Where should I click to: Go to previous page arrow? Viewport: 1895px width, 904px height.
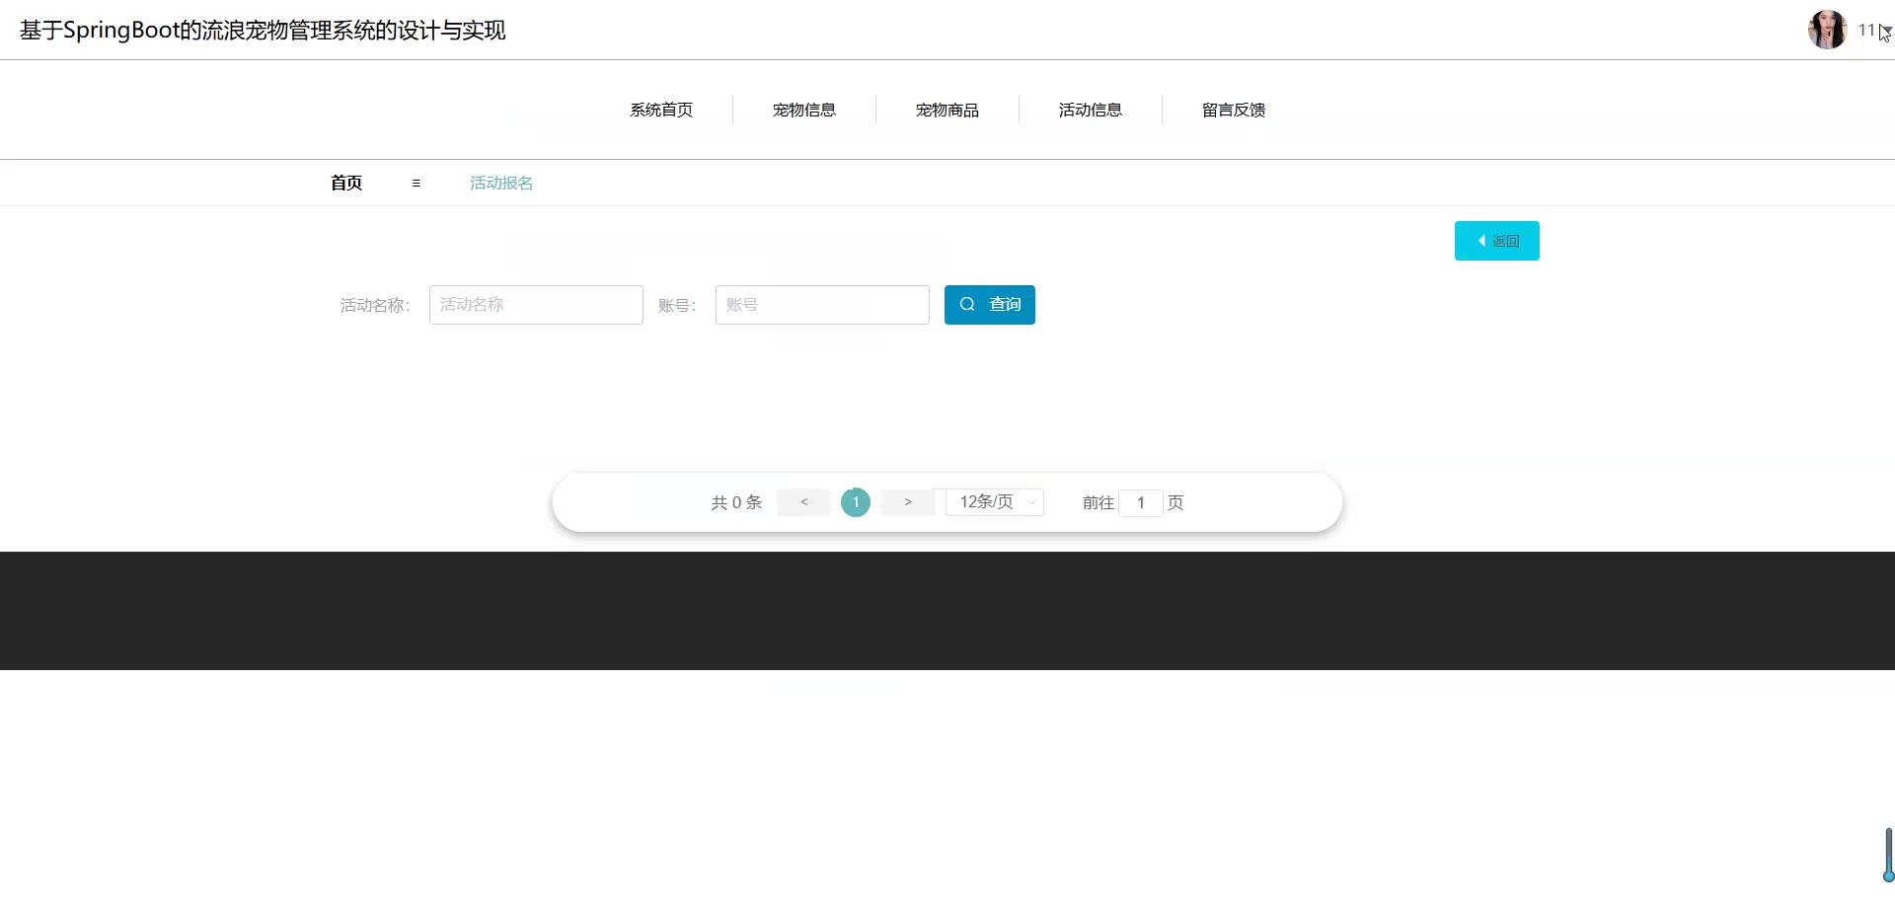point(804,502)
